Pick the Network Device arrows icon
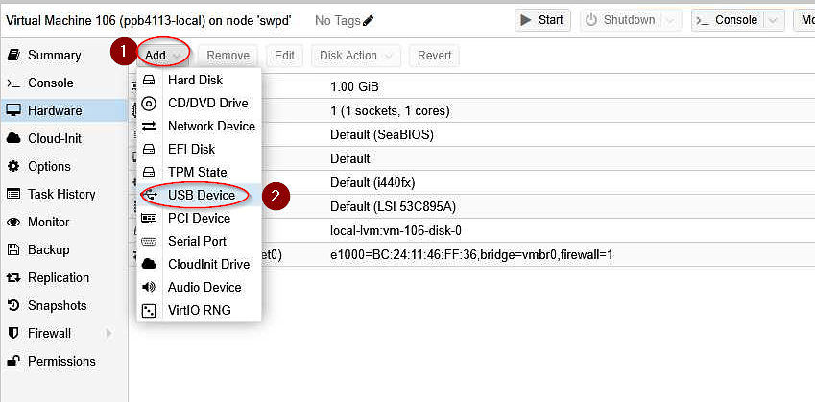The width and height of the screenshot is (815, 402). (149, 127)
